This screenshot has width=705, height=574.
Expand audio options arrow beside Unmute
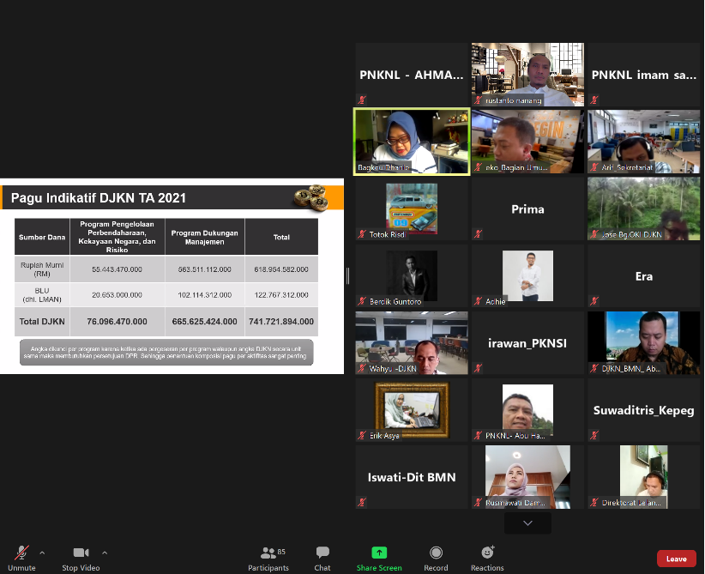pyautogui.click(x=42, y=553)
